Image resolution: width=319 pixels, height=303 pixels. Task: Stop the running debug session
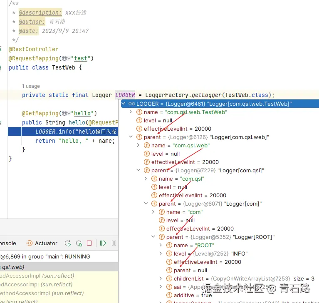(89, 243)
